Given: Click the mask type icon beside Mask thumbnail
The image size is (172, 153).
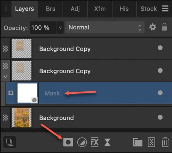Looking at the screenshot, I should (x=11, y=93).
